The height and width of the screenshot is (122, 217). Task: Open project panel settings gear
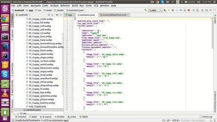[x=57, y=15]
